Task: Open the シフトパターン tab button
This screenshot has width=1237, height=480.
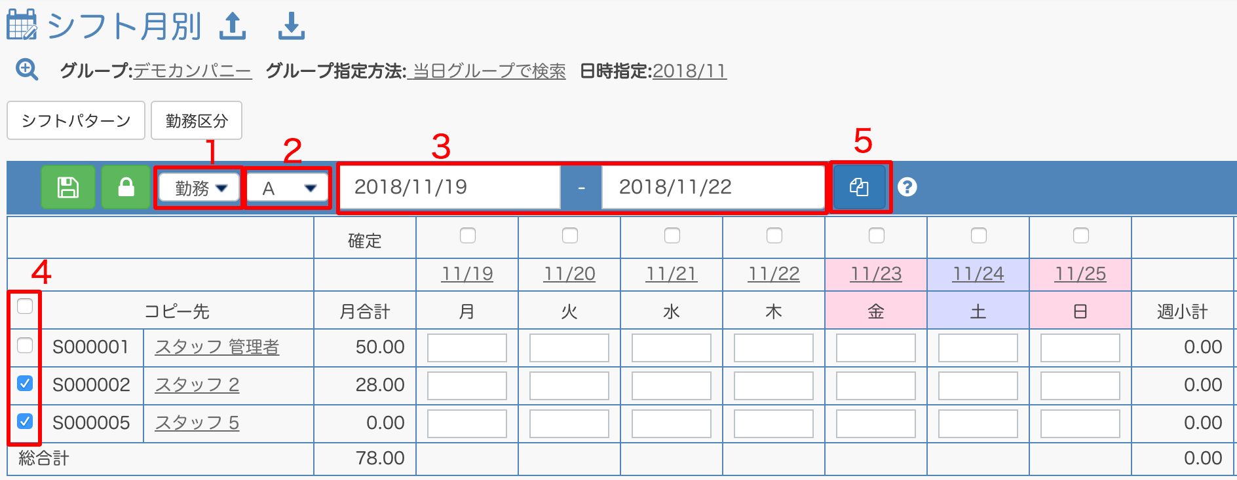Action: click(x=76, y=120)
